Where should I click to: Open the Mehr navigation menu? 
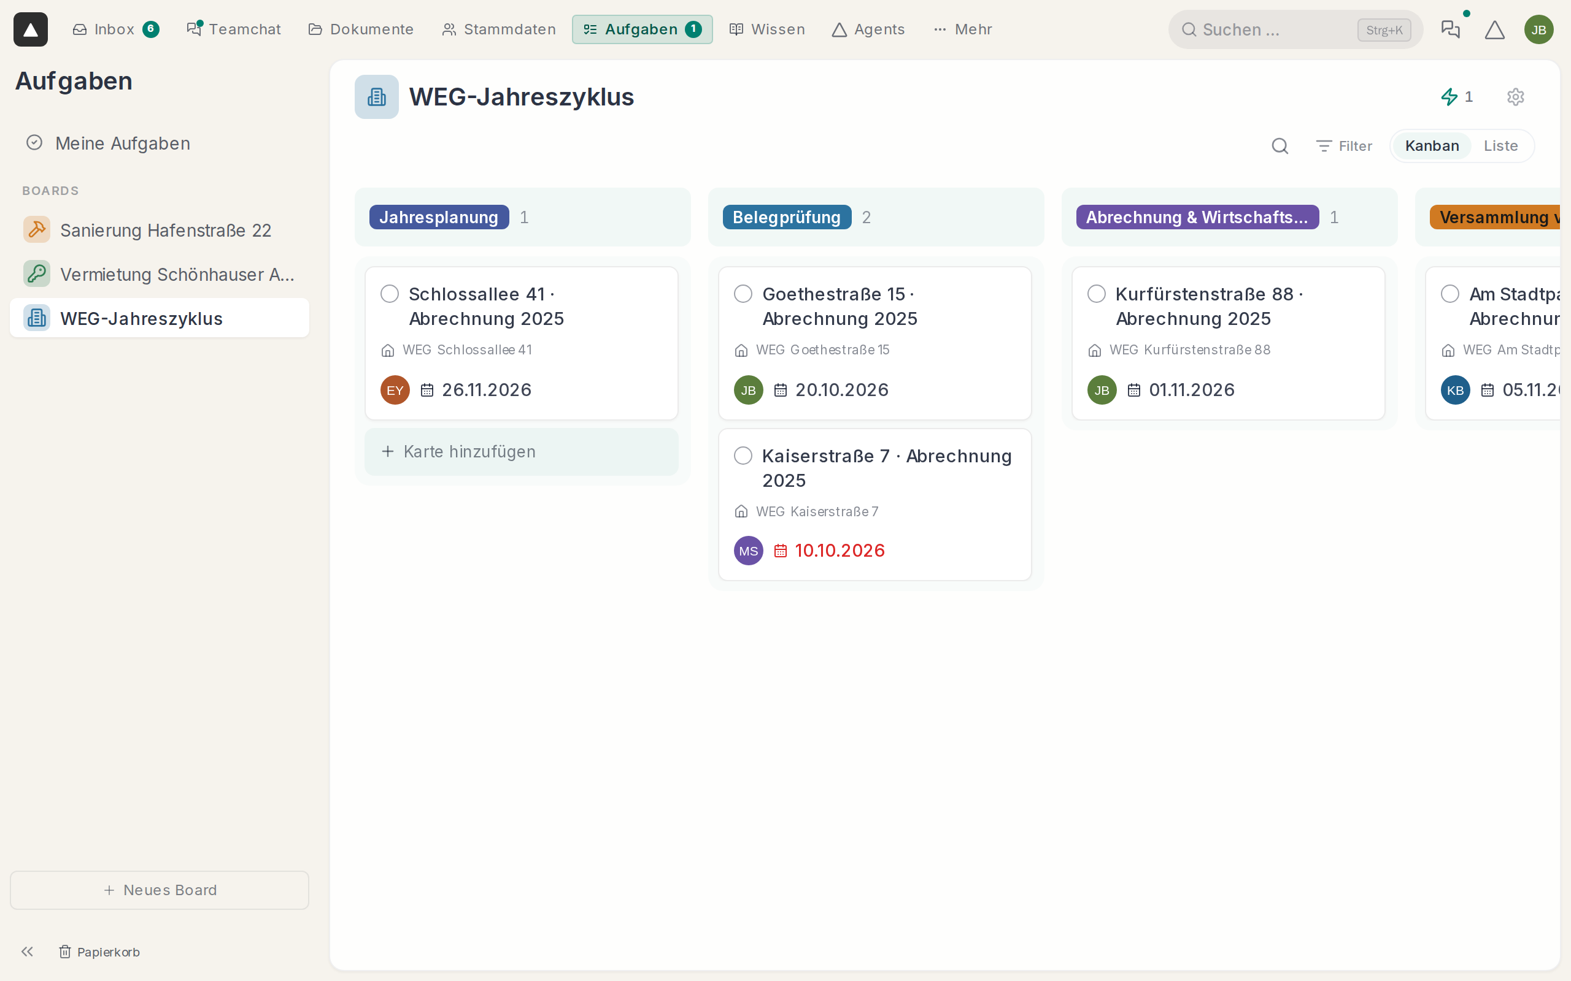pos(963,29)
